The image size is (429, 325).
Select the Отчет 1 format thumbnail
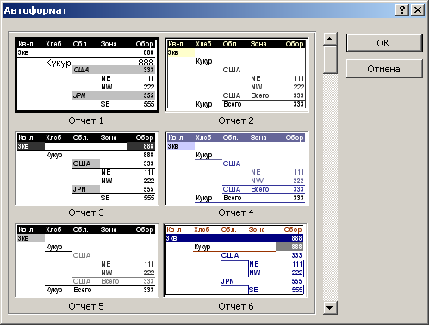pyautogui.click(x=87, y=75)
